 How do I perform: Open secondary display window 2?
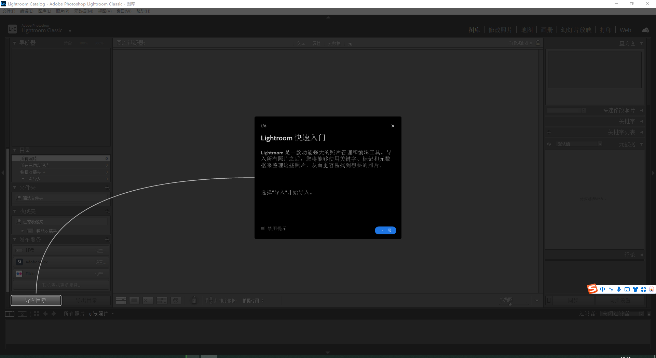[22, 314]
